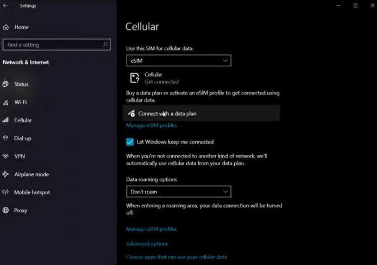Open Dial-up using its phone icon
This screenshot has width=377, height=265.
click(5, 138)
